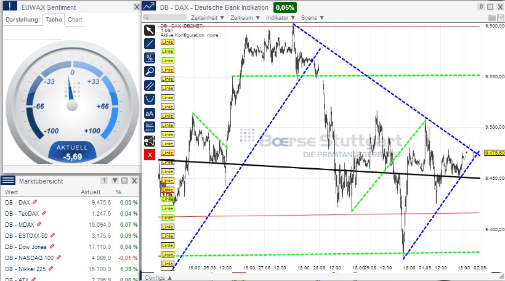Click the pencil icon next to DB - NASDAQ 100

[x=59, y=258]
